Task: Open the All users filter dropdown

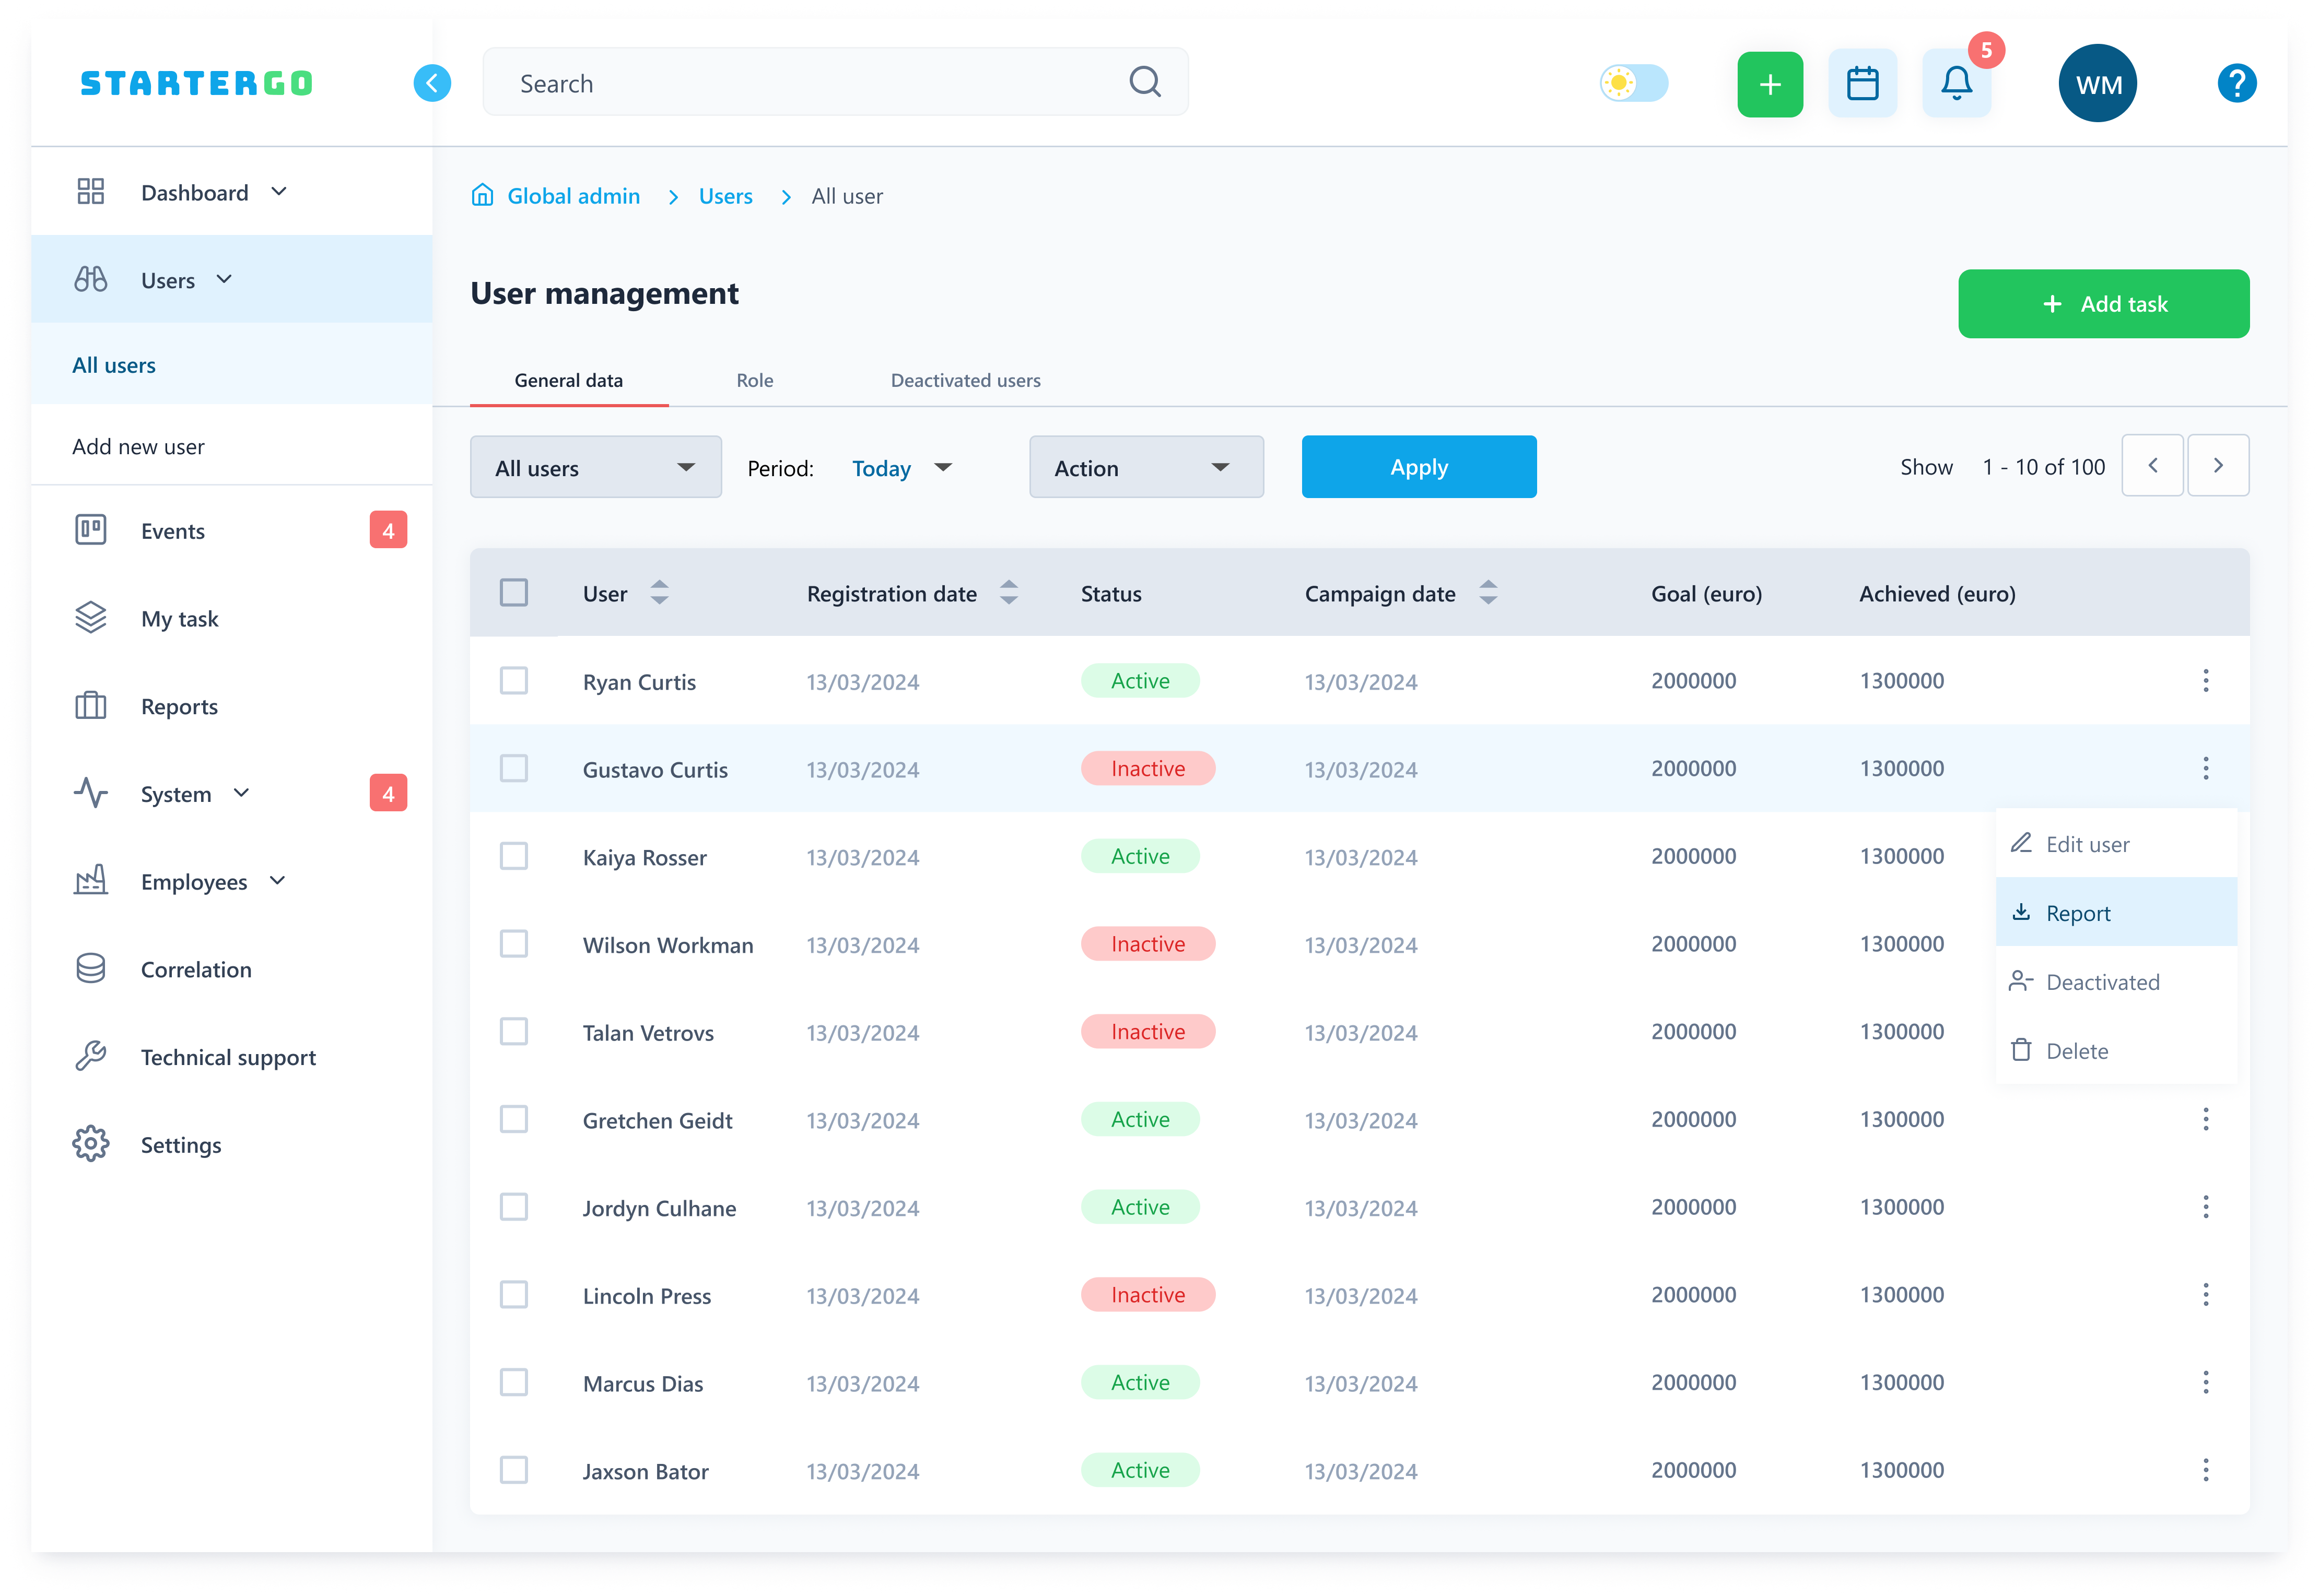Action: (x=595, y=467)
